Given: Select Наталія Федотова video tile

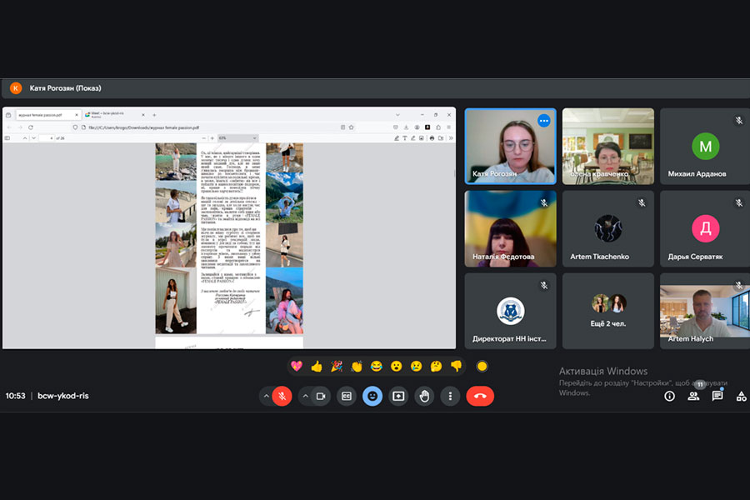Looking at the screenshot, I should pyautogui.click(x=510, y=228).
